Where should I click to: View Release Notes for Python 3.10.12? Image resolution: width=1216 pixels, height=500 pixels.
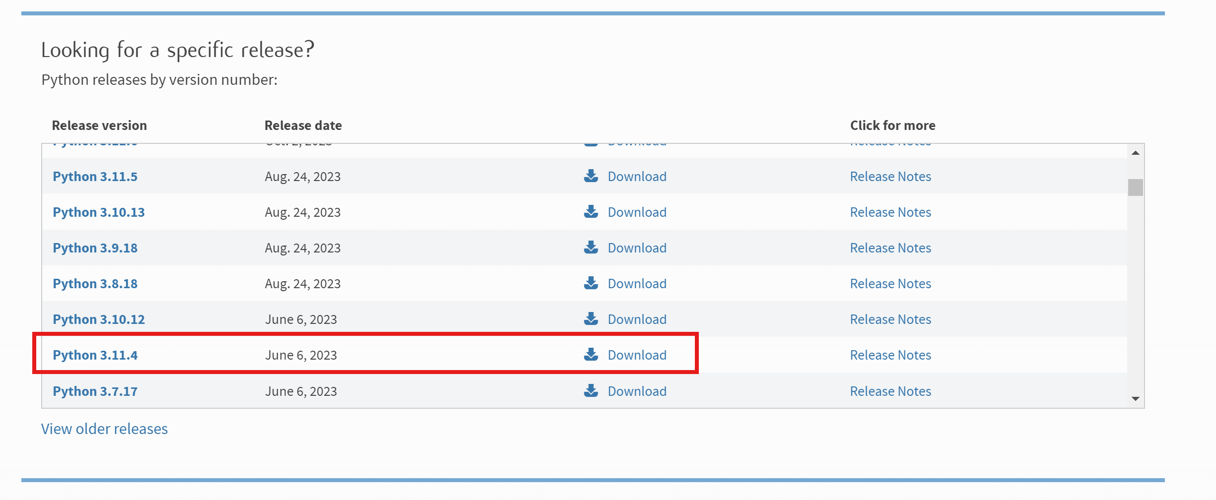(x=890, y=319)
